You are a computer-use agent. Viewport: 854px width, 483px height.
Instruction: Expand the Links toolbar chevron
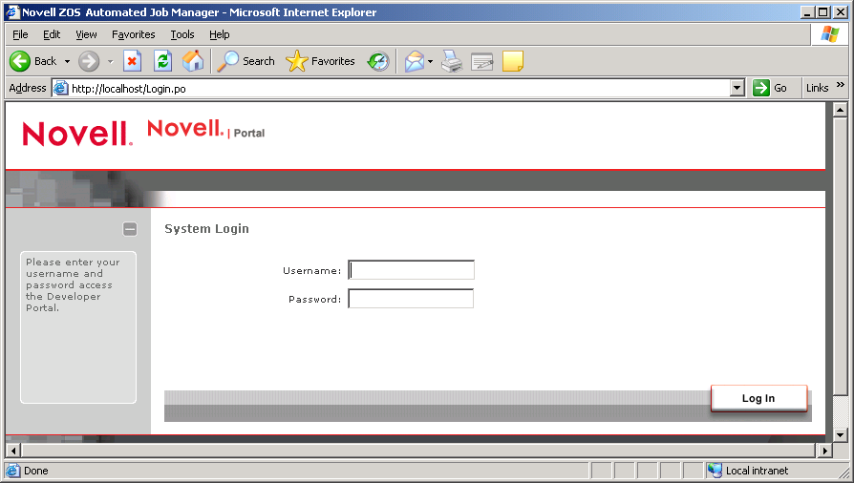841,84
